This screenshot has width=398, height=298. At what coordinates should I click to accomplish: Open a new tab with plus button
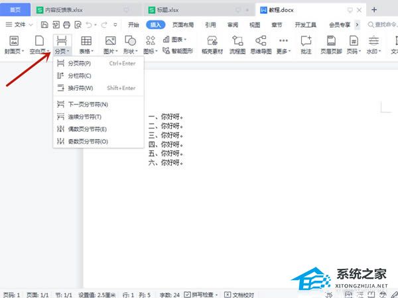coord(374,10)
